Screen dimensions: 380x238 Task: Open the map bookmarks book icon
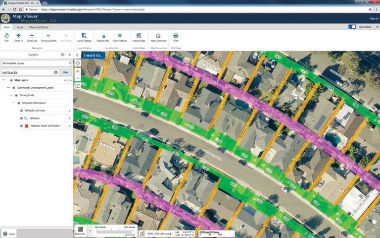[78, 86]
